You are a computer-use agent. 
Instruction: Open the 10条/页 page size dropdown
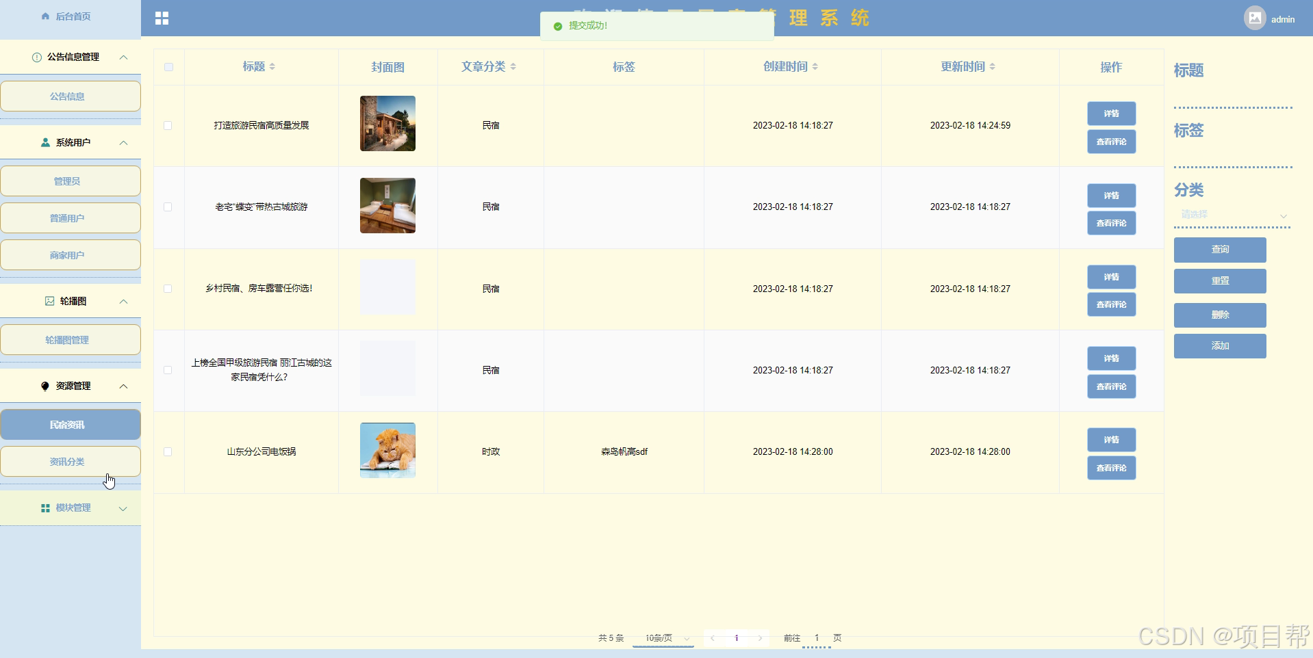coord(663,638)
